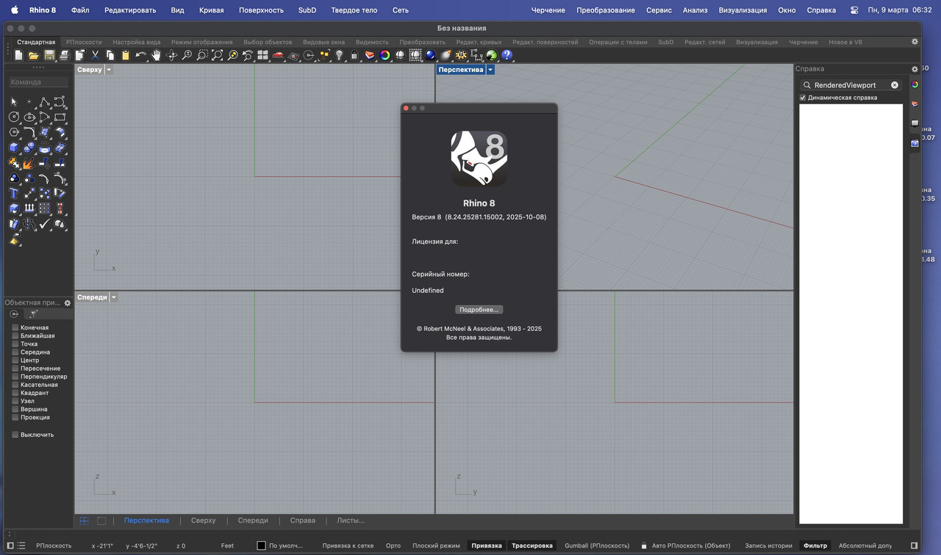Click the red car display icon
The width and height of the screenshot is (941, 555).
click(x=278, y=55)
